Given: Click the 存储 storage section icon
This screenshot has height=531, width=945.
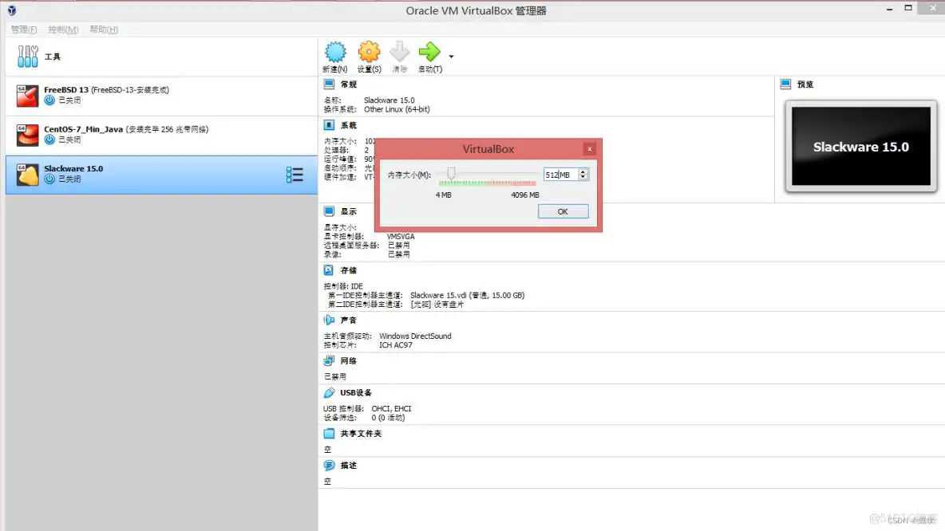Looking at the screenshot, I should [330, 270].
